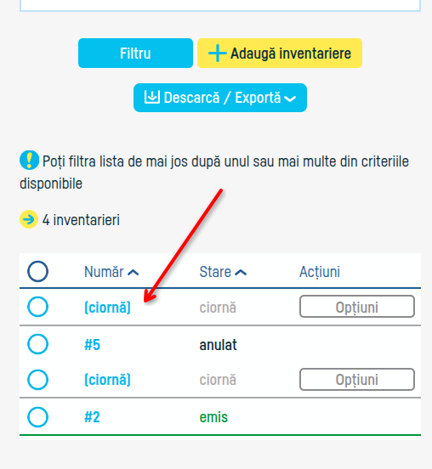Open Opțiuni for the first ciornă row

pyautogui.click(x=357, y=307)
